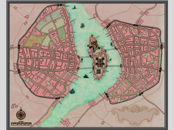Click the ship beside the west city's south gate
Screen dimensions: 174x130
pyautogui.click(x=72, y=91)
